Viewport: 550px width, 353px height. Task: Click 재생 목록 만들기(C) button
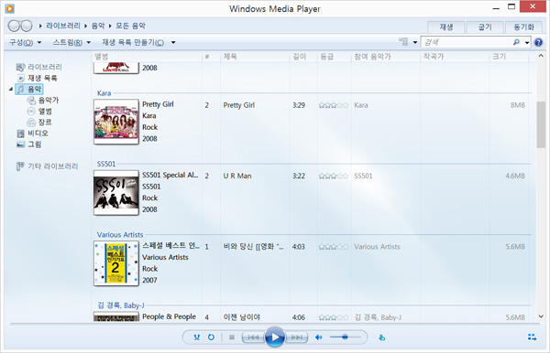133,42
